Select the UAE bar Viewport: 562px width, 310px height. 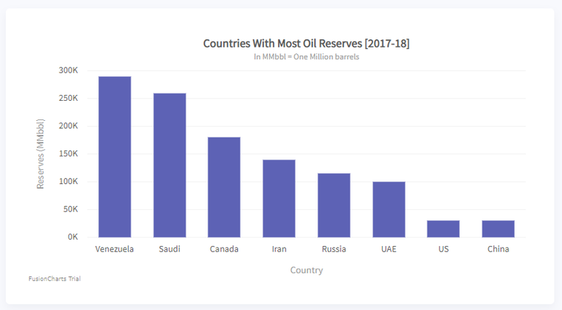[389, 209]
